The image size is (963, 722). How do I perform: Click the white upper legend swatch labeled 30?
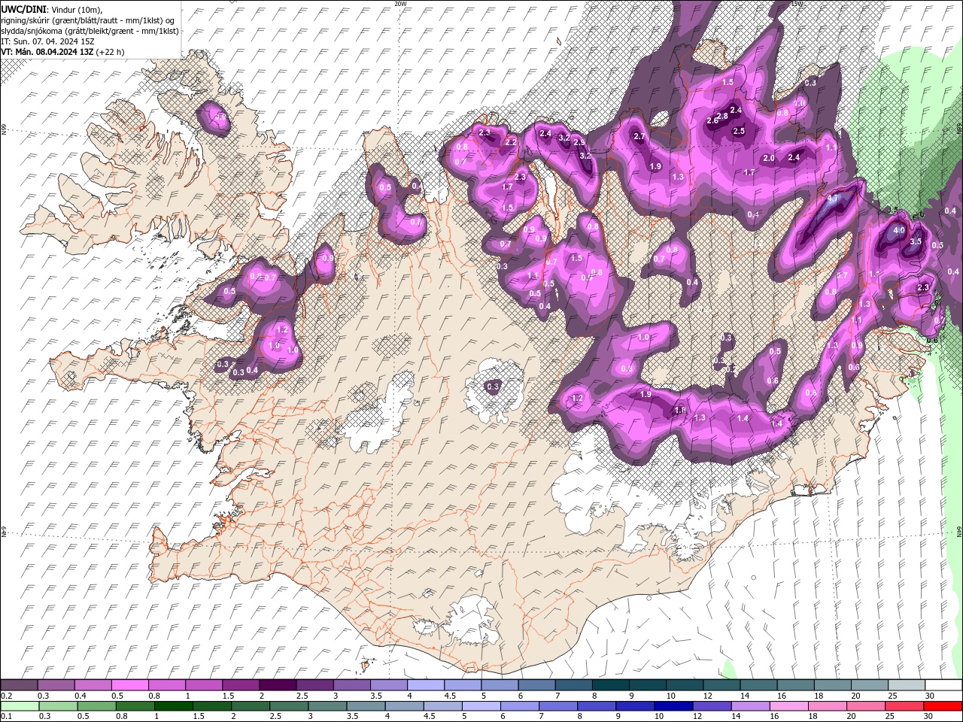click(x=943, y=685)
